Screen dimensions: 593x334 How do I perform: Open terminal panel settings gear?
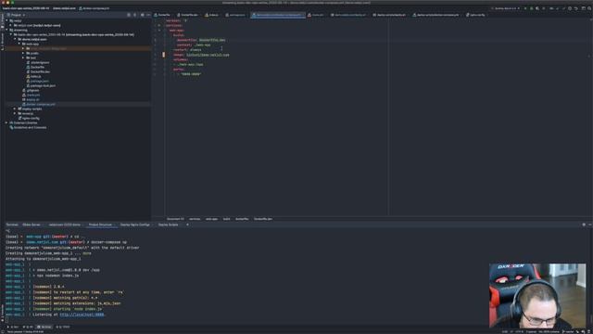point(584,225)
